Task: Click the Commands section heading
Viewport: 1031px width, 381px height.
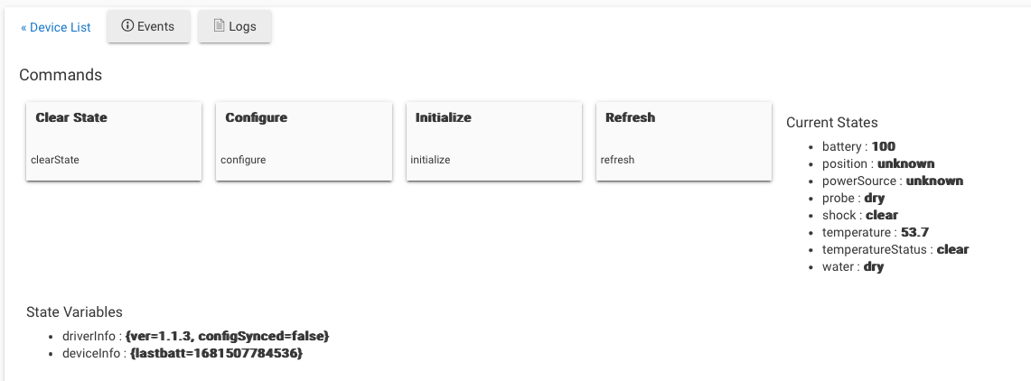Action: [61, 75]
